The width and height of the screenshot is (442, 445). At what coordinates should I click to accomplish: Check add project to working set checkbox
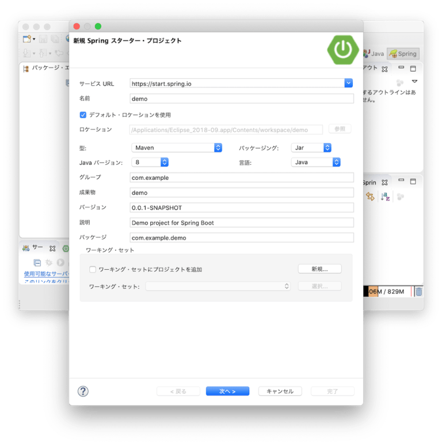93,269
